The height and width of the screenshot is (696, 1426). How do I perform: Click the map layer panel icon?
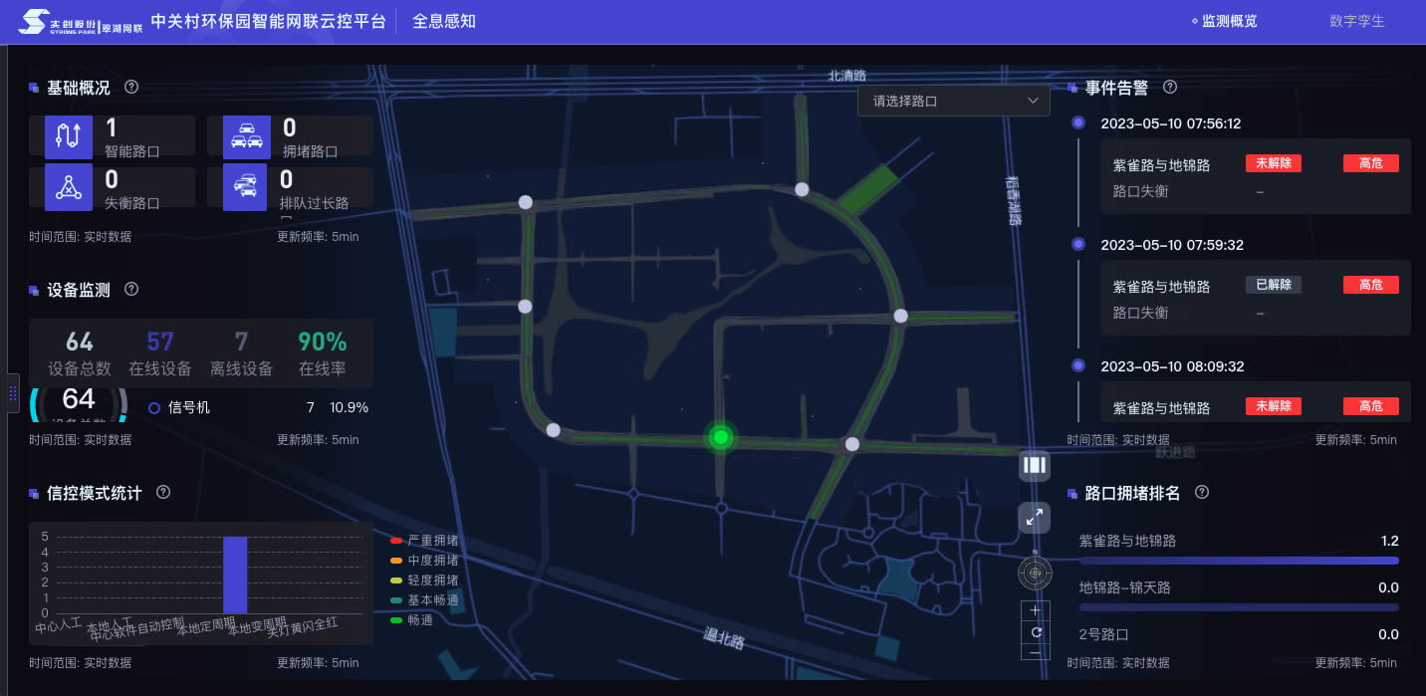(x=1035, y=465)
